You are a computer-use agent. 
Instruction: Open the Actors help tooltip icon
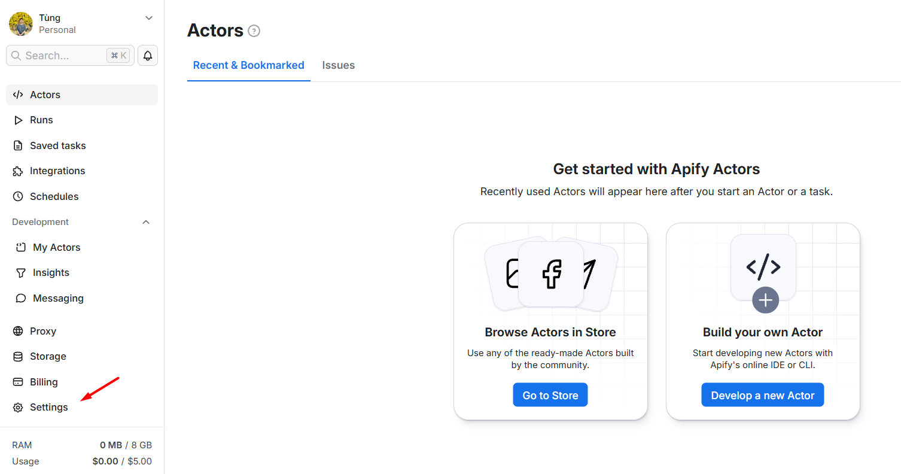pos(254,31)
